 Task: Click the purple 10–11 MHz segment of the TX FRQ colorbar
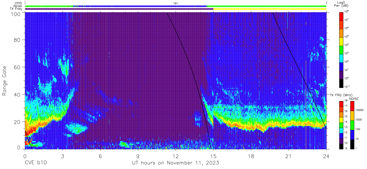[x=341, y=140]
